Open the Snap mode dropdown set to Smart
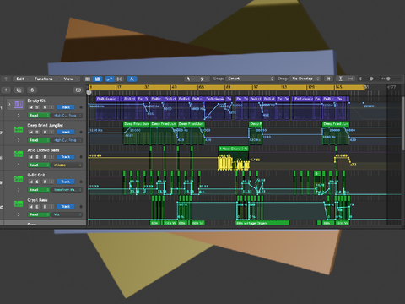 (x=250, y=79)
